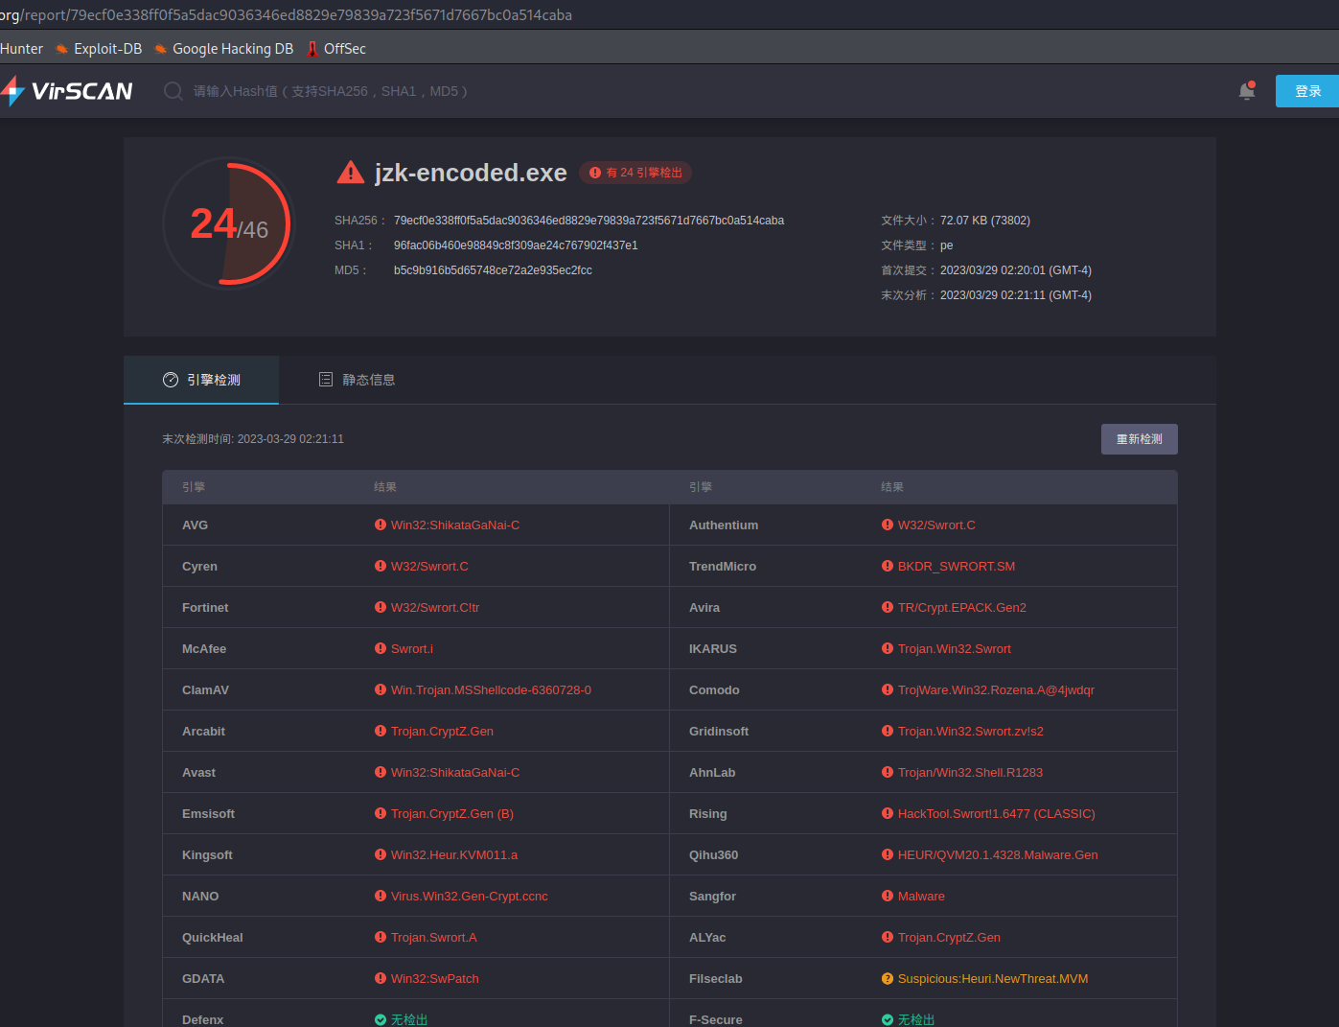Click the alert icon in the IKARUS row
This screenshot has width=1339, height=1027.
coord(888,648)
